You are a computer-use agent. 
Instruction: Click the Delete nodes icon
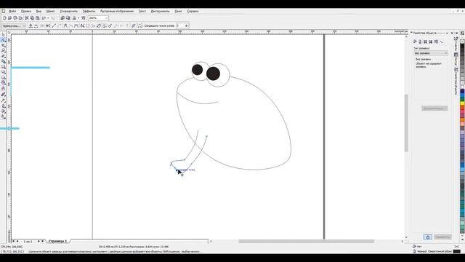point(36,26)
